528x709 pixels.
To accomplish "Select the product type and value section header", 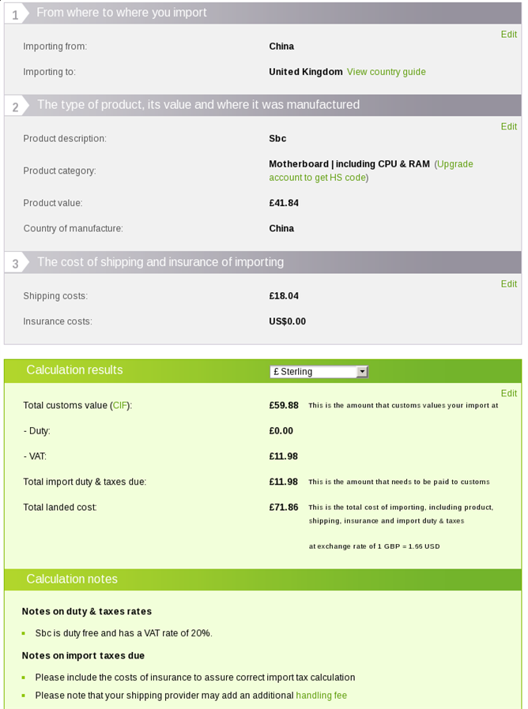I will click(198, 105).
